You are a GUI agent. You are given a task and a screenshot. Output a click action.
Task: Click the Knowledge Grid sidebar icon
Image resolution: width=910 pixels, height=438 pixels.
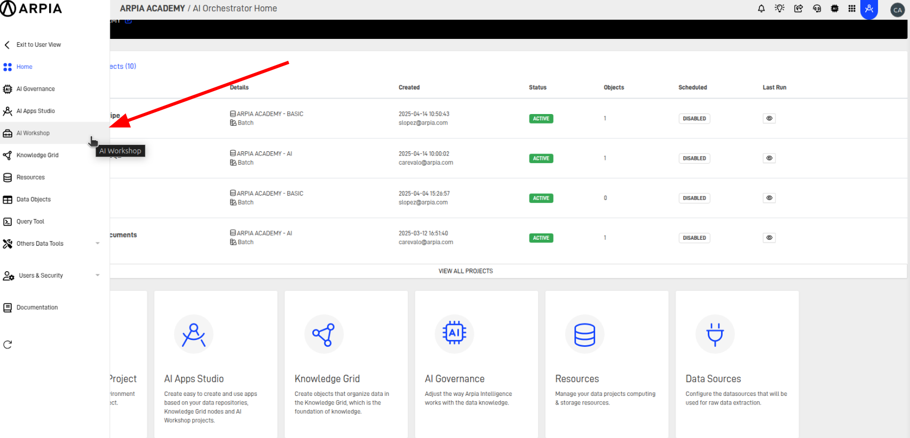click(7, 155)
